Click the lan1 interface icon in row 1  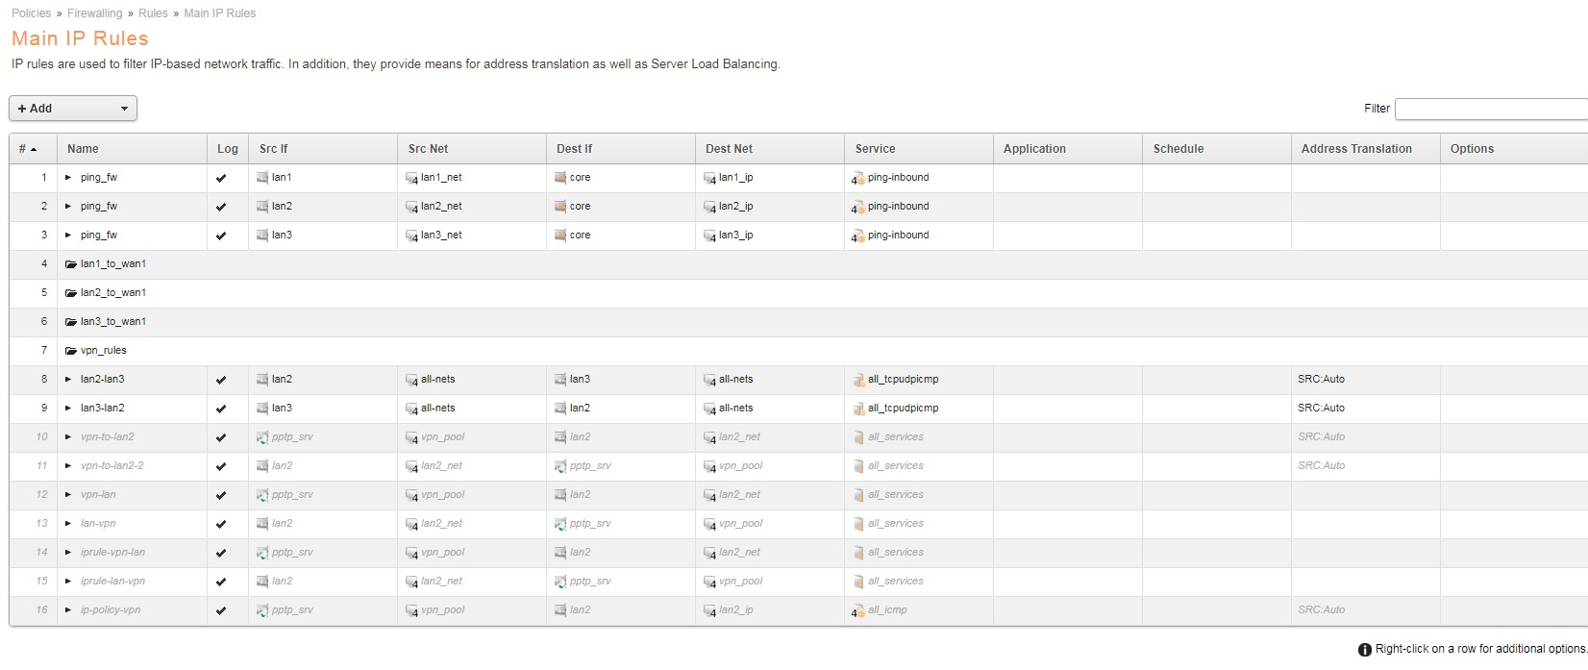pos(262,178)
